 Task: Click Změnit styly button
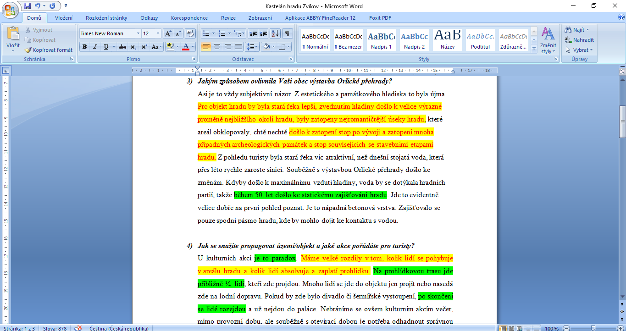[548, 40]
